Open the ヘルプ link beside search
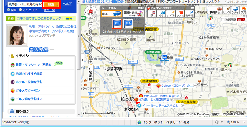The width and height of the screenshot is (247, 127). point(67,4)
